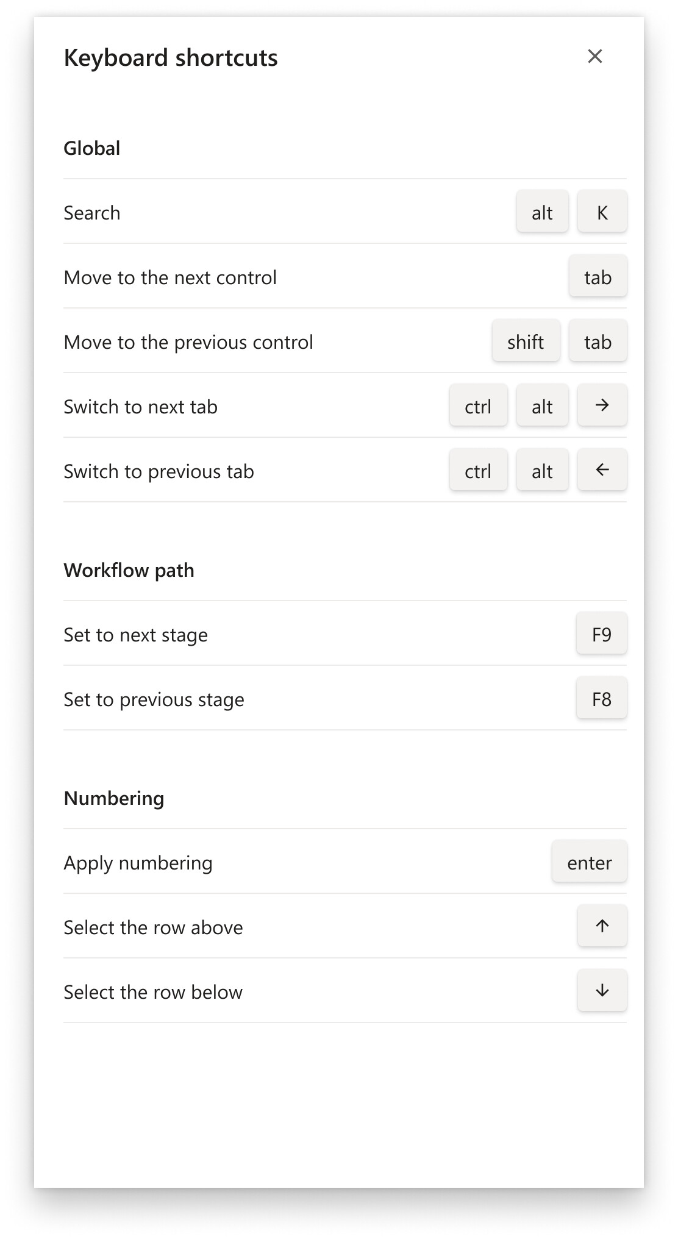Image resolution: width=678 pixels, height=1239 pixels.
Task: Click tab key in next control row
Action: [598, 277]
